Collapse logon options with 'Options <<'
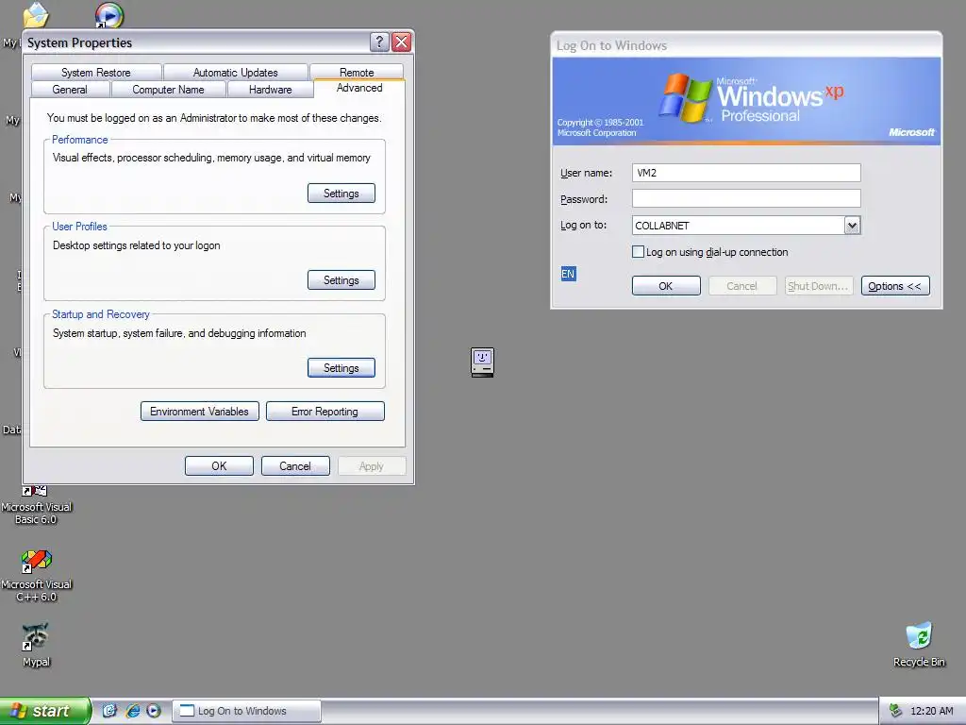The width and height of the screenshot is (966, 725). pos(895,286)
